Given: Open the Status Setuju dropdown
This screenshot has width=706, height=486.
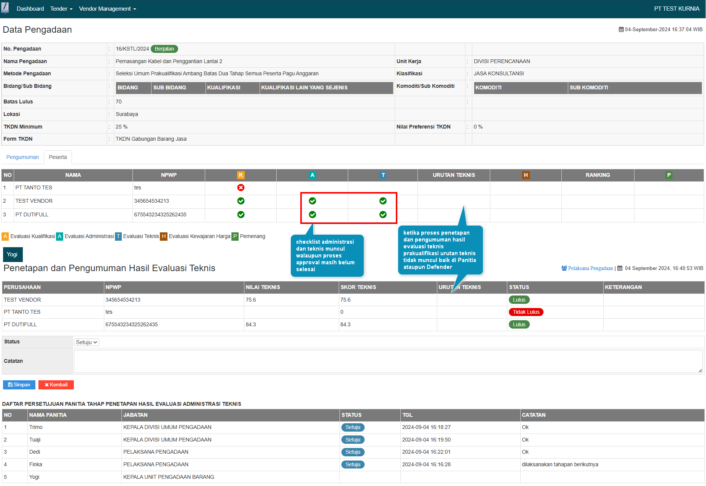Looking at the screenshot, I should coord(86,342).
